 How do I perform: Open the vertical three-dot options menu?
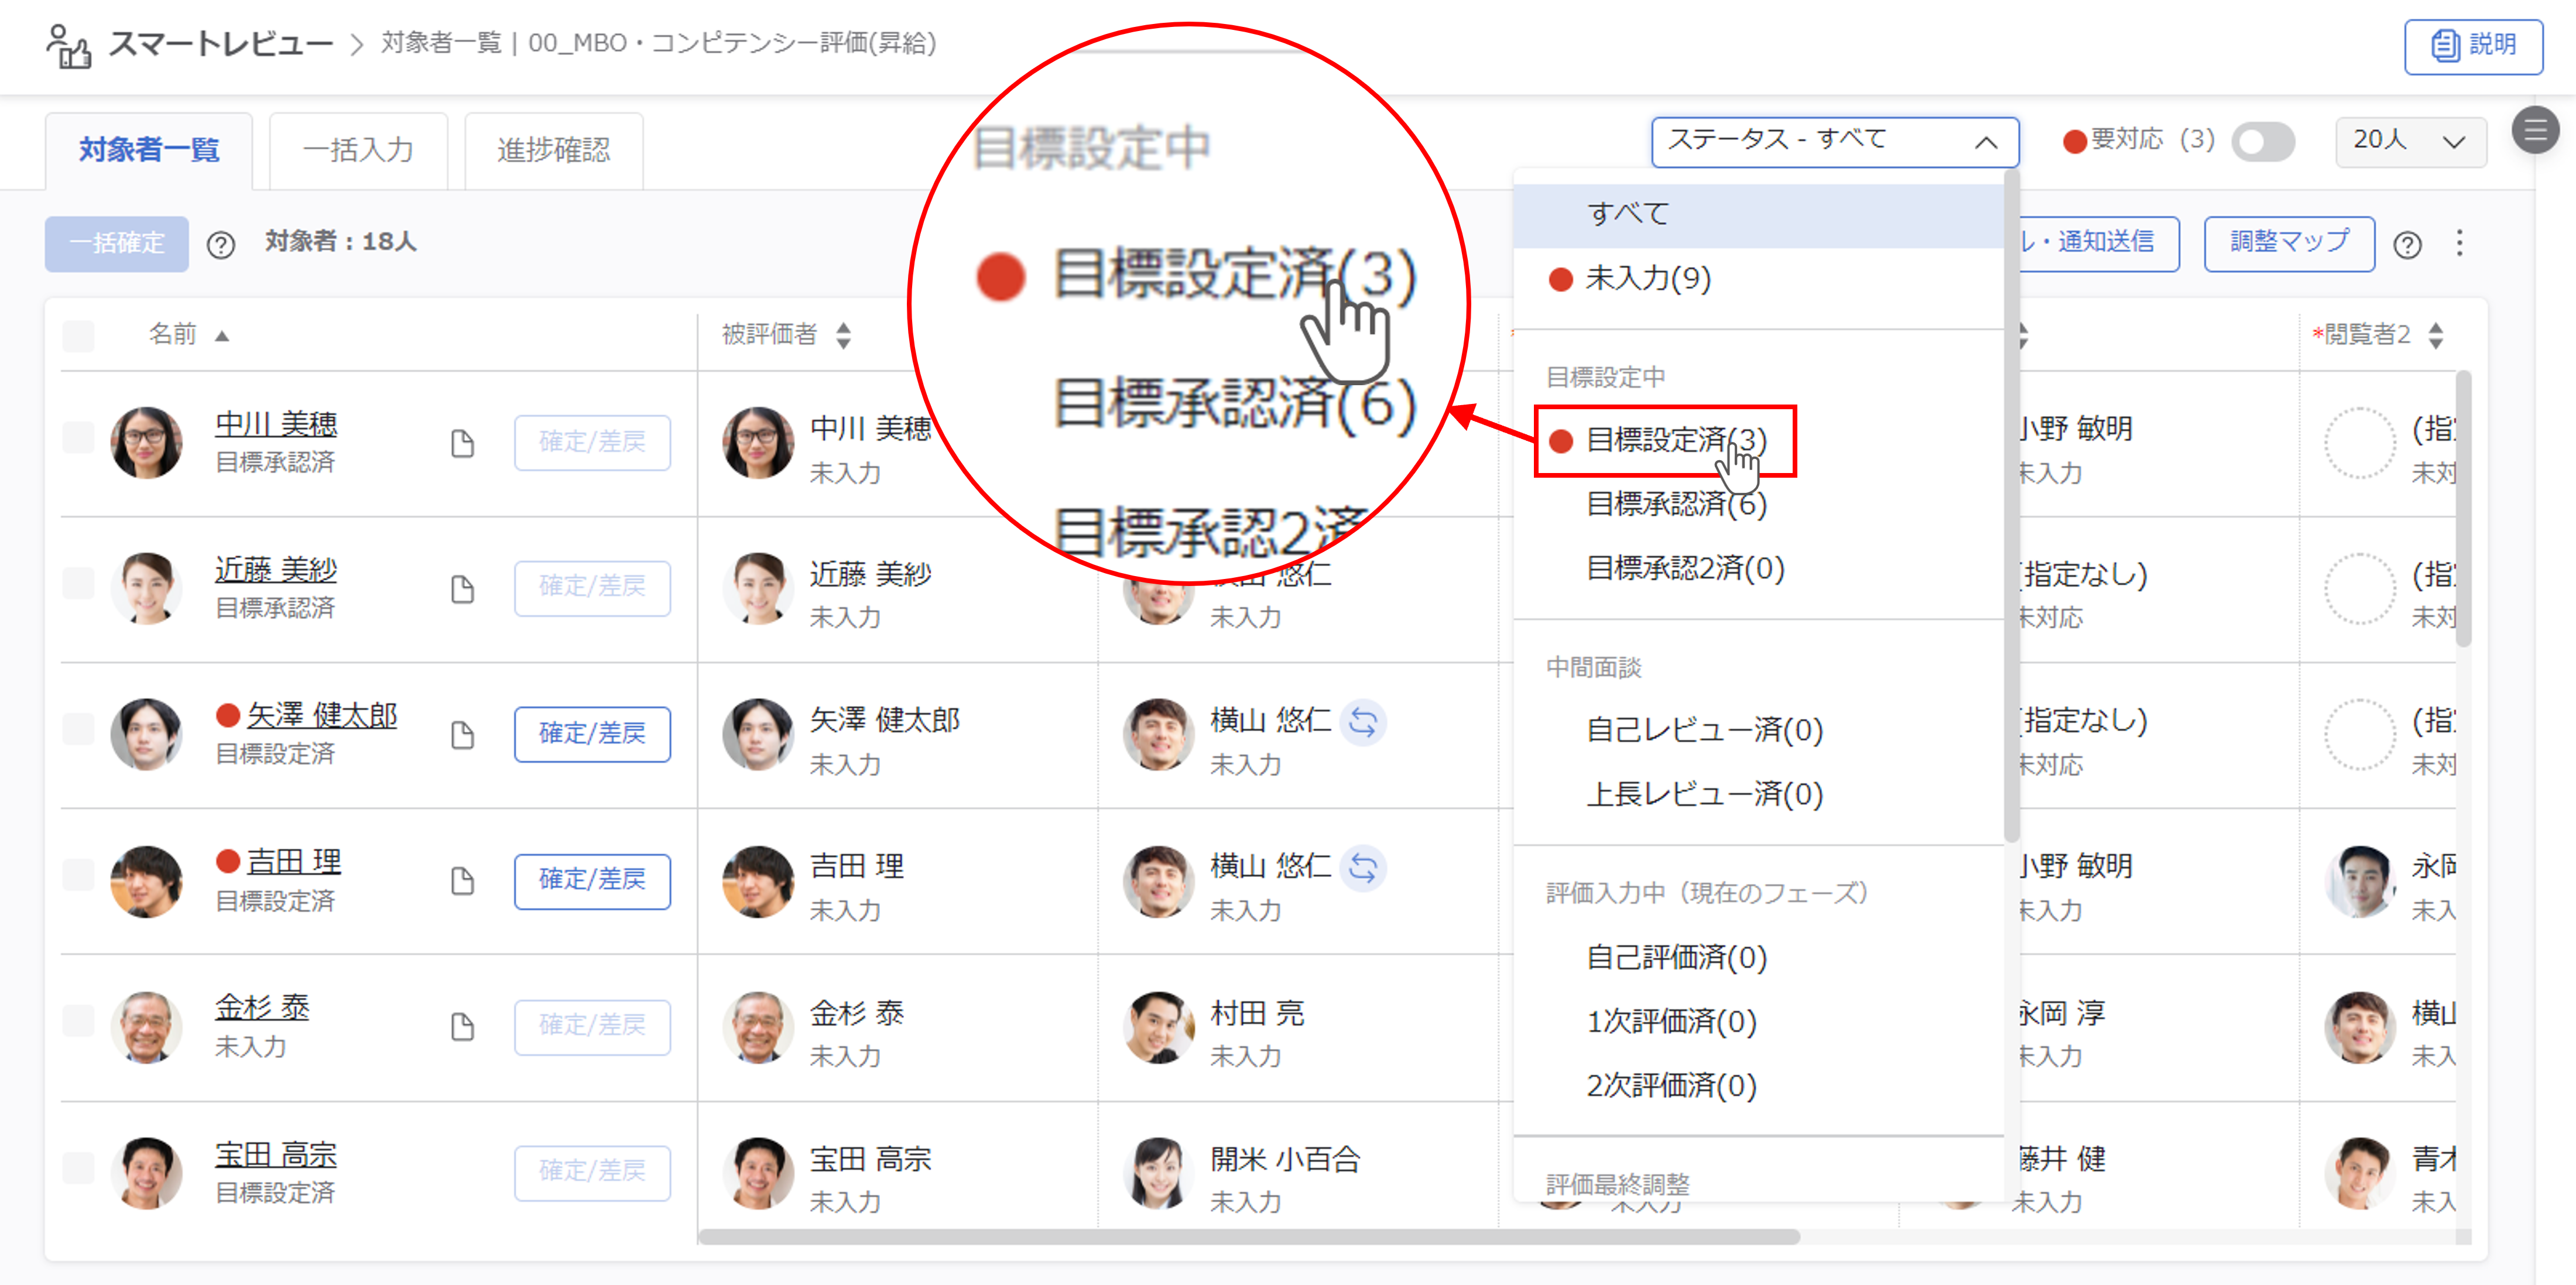coord(2460,243)
